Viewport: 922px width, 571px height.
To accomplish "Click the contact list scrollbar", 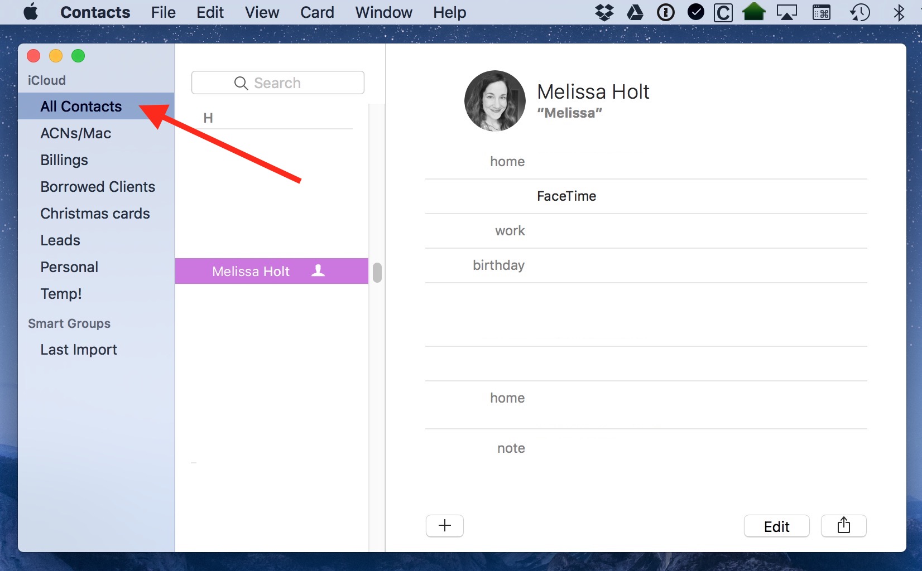I will [x=377, y=273].
